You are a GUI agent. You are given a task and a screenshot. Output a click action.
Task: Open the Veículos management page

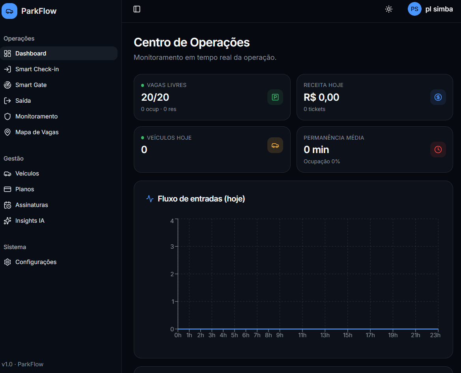tap(59, 174)
